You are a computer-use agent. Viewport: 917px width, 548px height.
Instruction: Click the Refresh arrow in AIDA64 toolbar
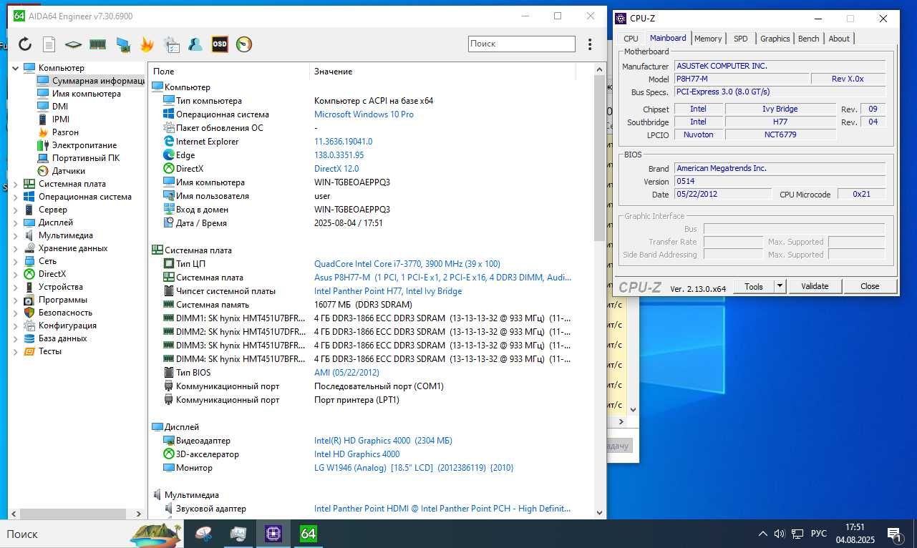point(25,44)
